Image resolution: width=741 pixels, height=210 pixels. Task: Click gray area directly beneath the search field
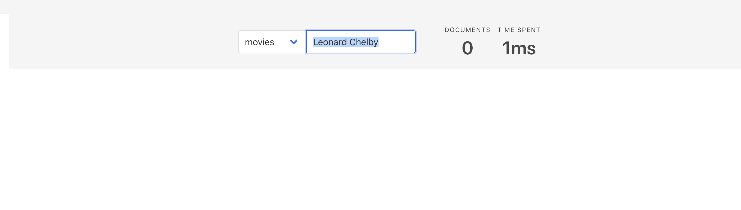pos(361,61)
